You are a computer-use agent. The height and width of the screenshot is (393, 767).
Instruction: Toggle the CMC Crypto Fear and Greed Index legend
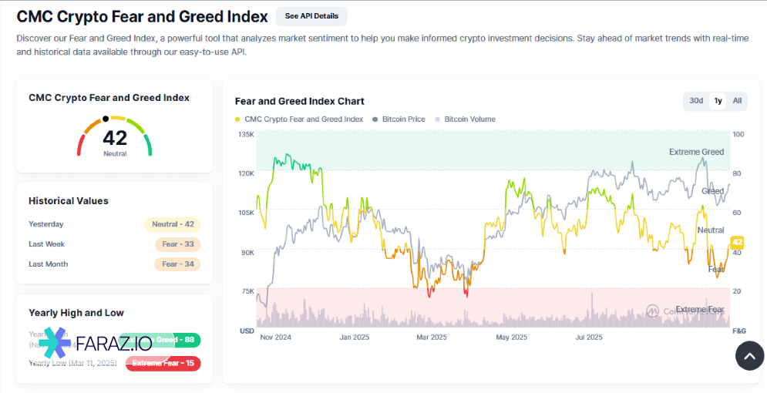(299, 119)
